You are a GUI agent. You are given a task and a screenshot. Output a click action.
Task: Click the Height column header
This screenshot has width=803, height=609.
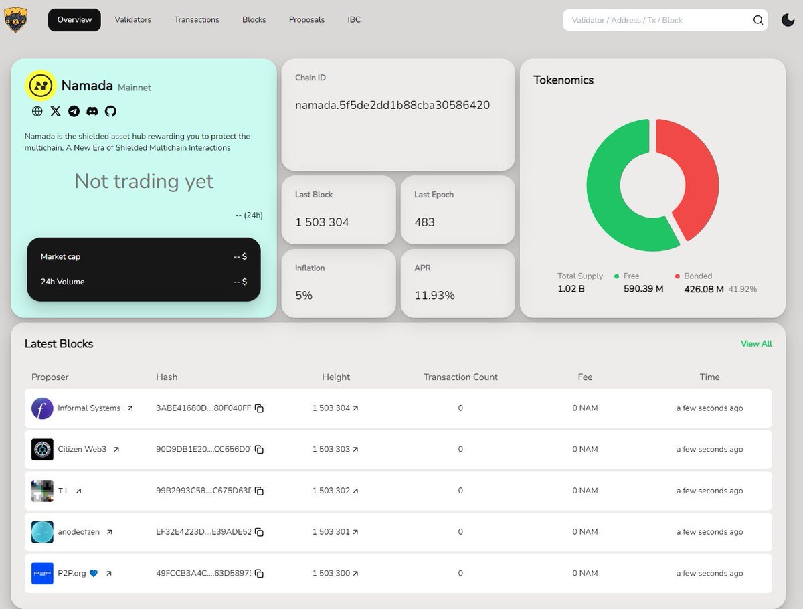[x=336, y=377]
